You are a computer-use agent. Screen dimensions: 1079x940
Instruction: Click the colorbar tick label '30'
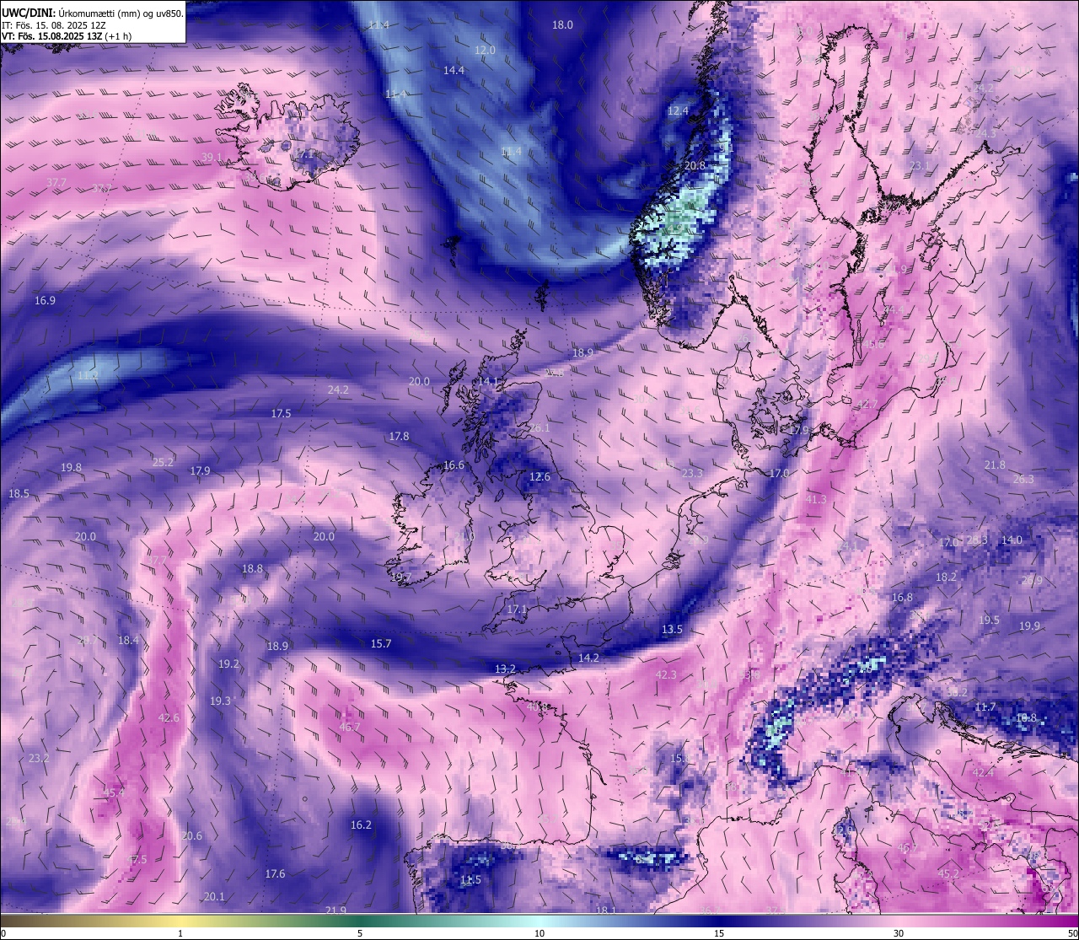click(899, 933)
